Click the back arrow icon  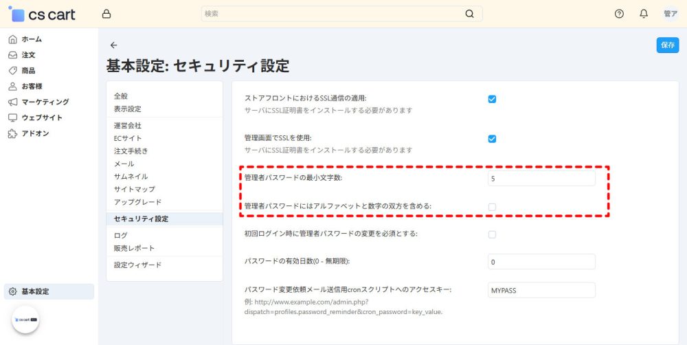click(114, 45)
